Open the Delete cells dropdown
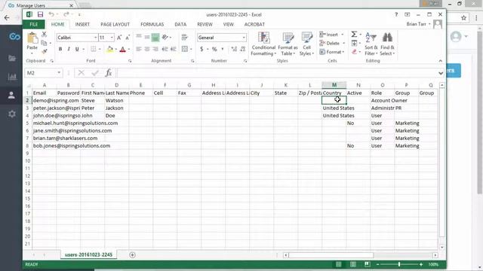 (343, 44)
